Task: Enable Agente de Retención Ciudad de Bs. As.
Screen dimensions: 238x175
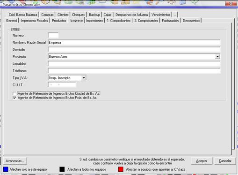Action: coord(14,93)
